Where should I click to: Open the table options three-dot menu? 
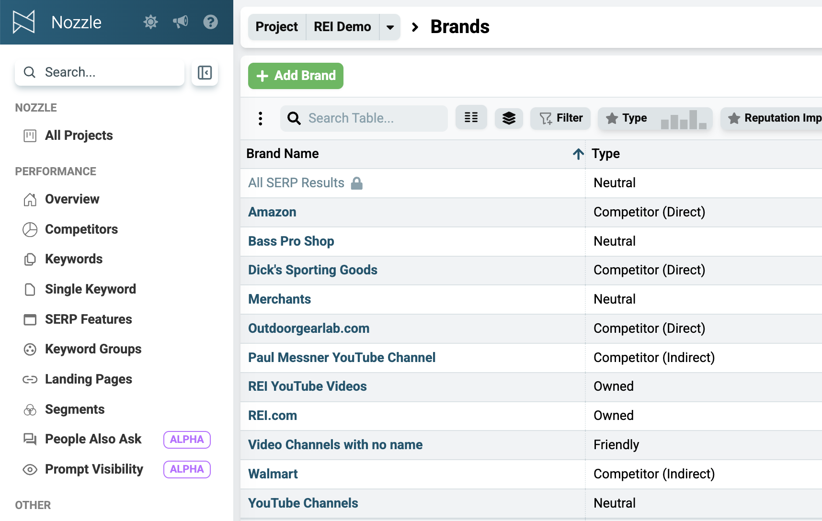(x=260, y=118)
